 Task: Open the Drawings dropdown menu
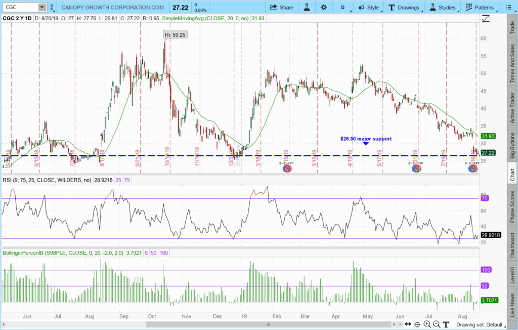click(x=404, y=8)
